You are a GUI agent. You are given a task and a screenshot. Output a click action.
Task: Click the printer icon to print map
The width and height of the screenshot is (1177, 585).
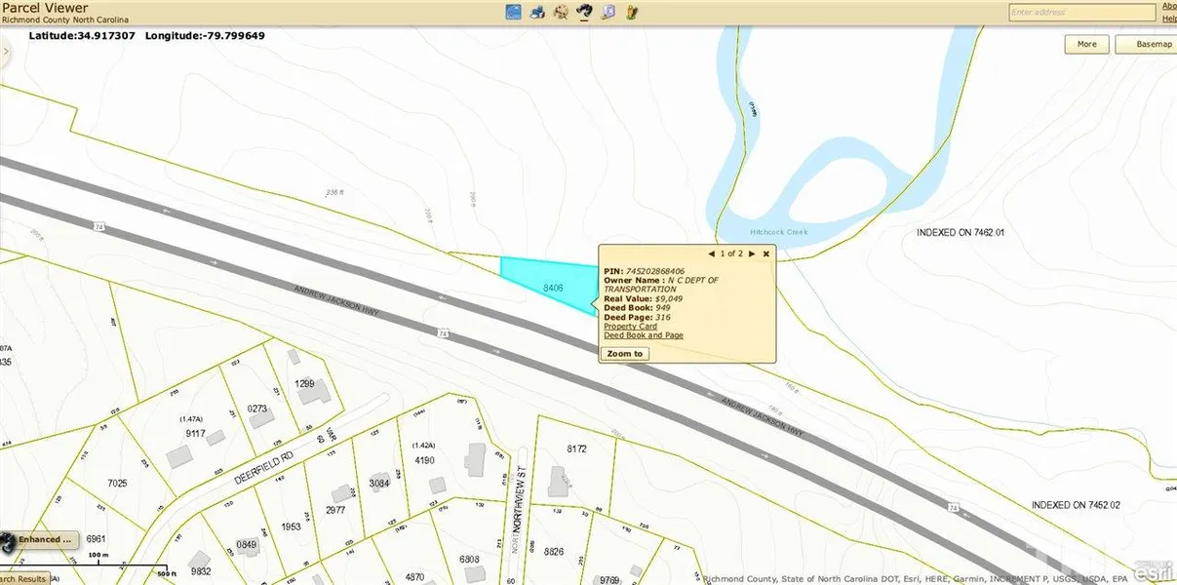[x=536, y=12]
